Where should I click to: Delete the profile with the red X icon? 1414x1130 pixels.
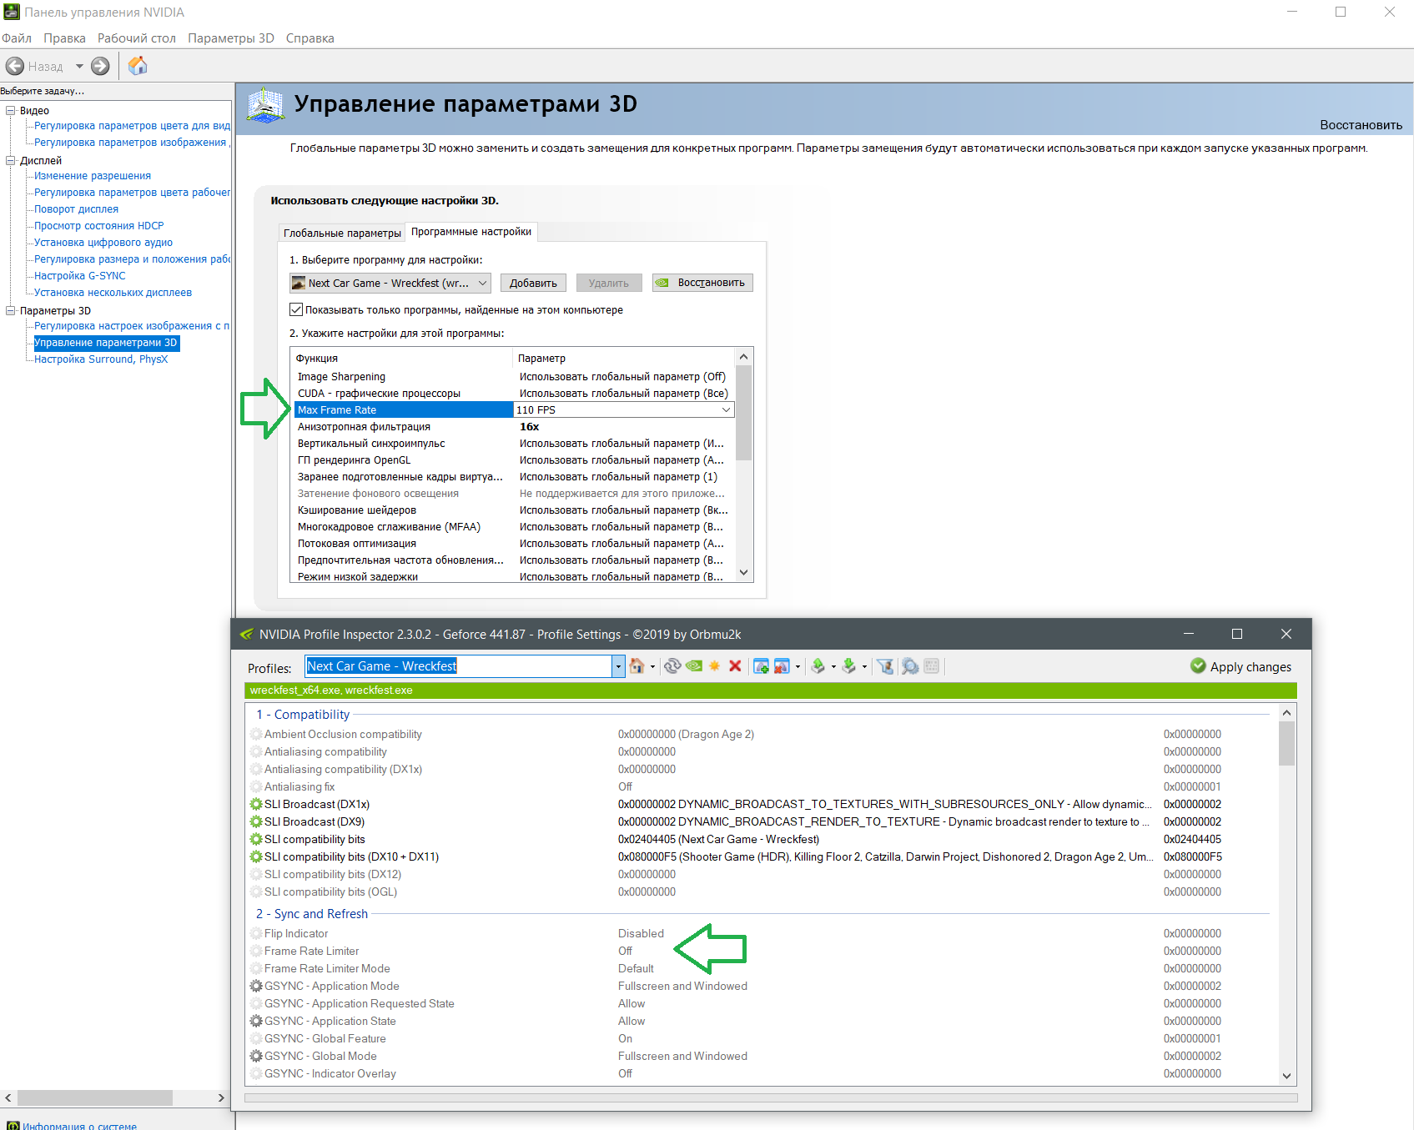tap(735, 666)
